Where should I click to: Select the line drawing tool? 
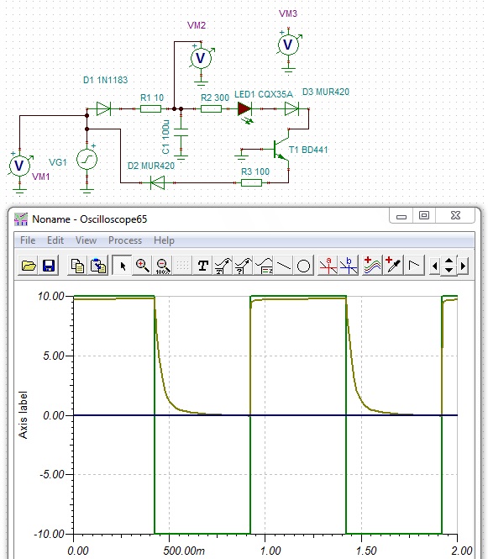(x=284, y=266)
